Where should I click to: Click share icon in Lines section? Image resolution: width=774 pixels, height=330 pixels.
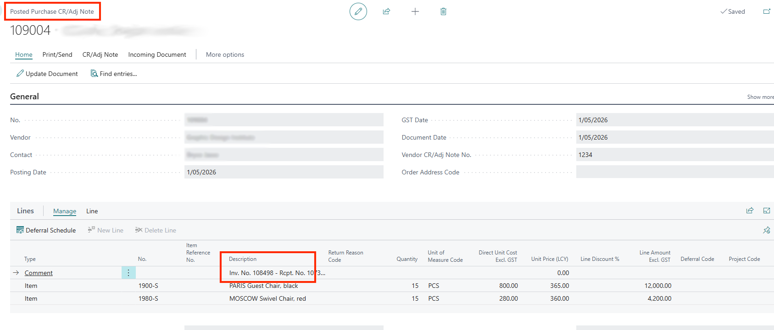[x=750, y=211]
